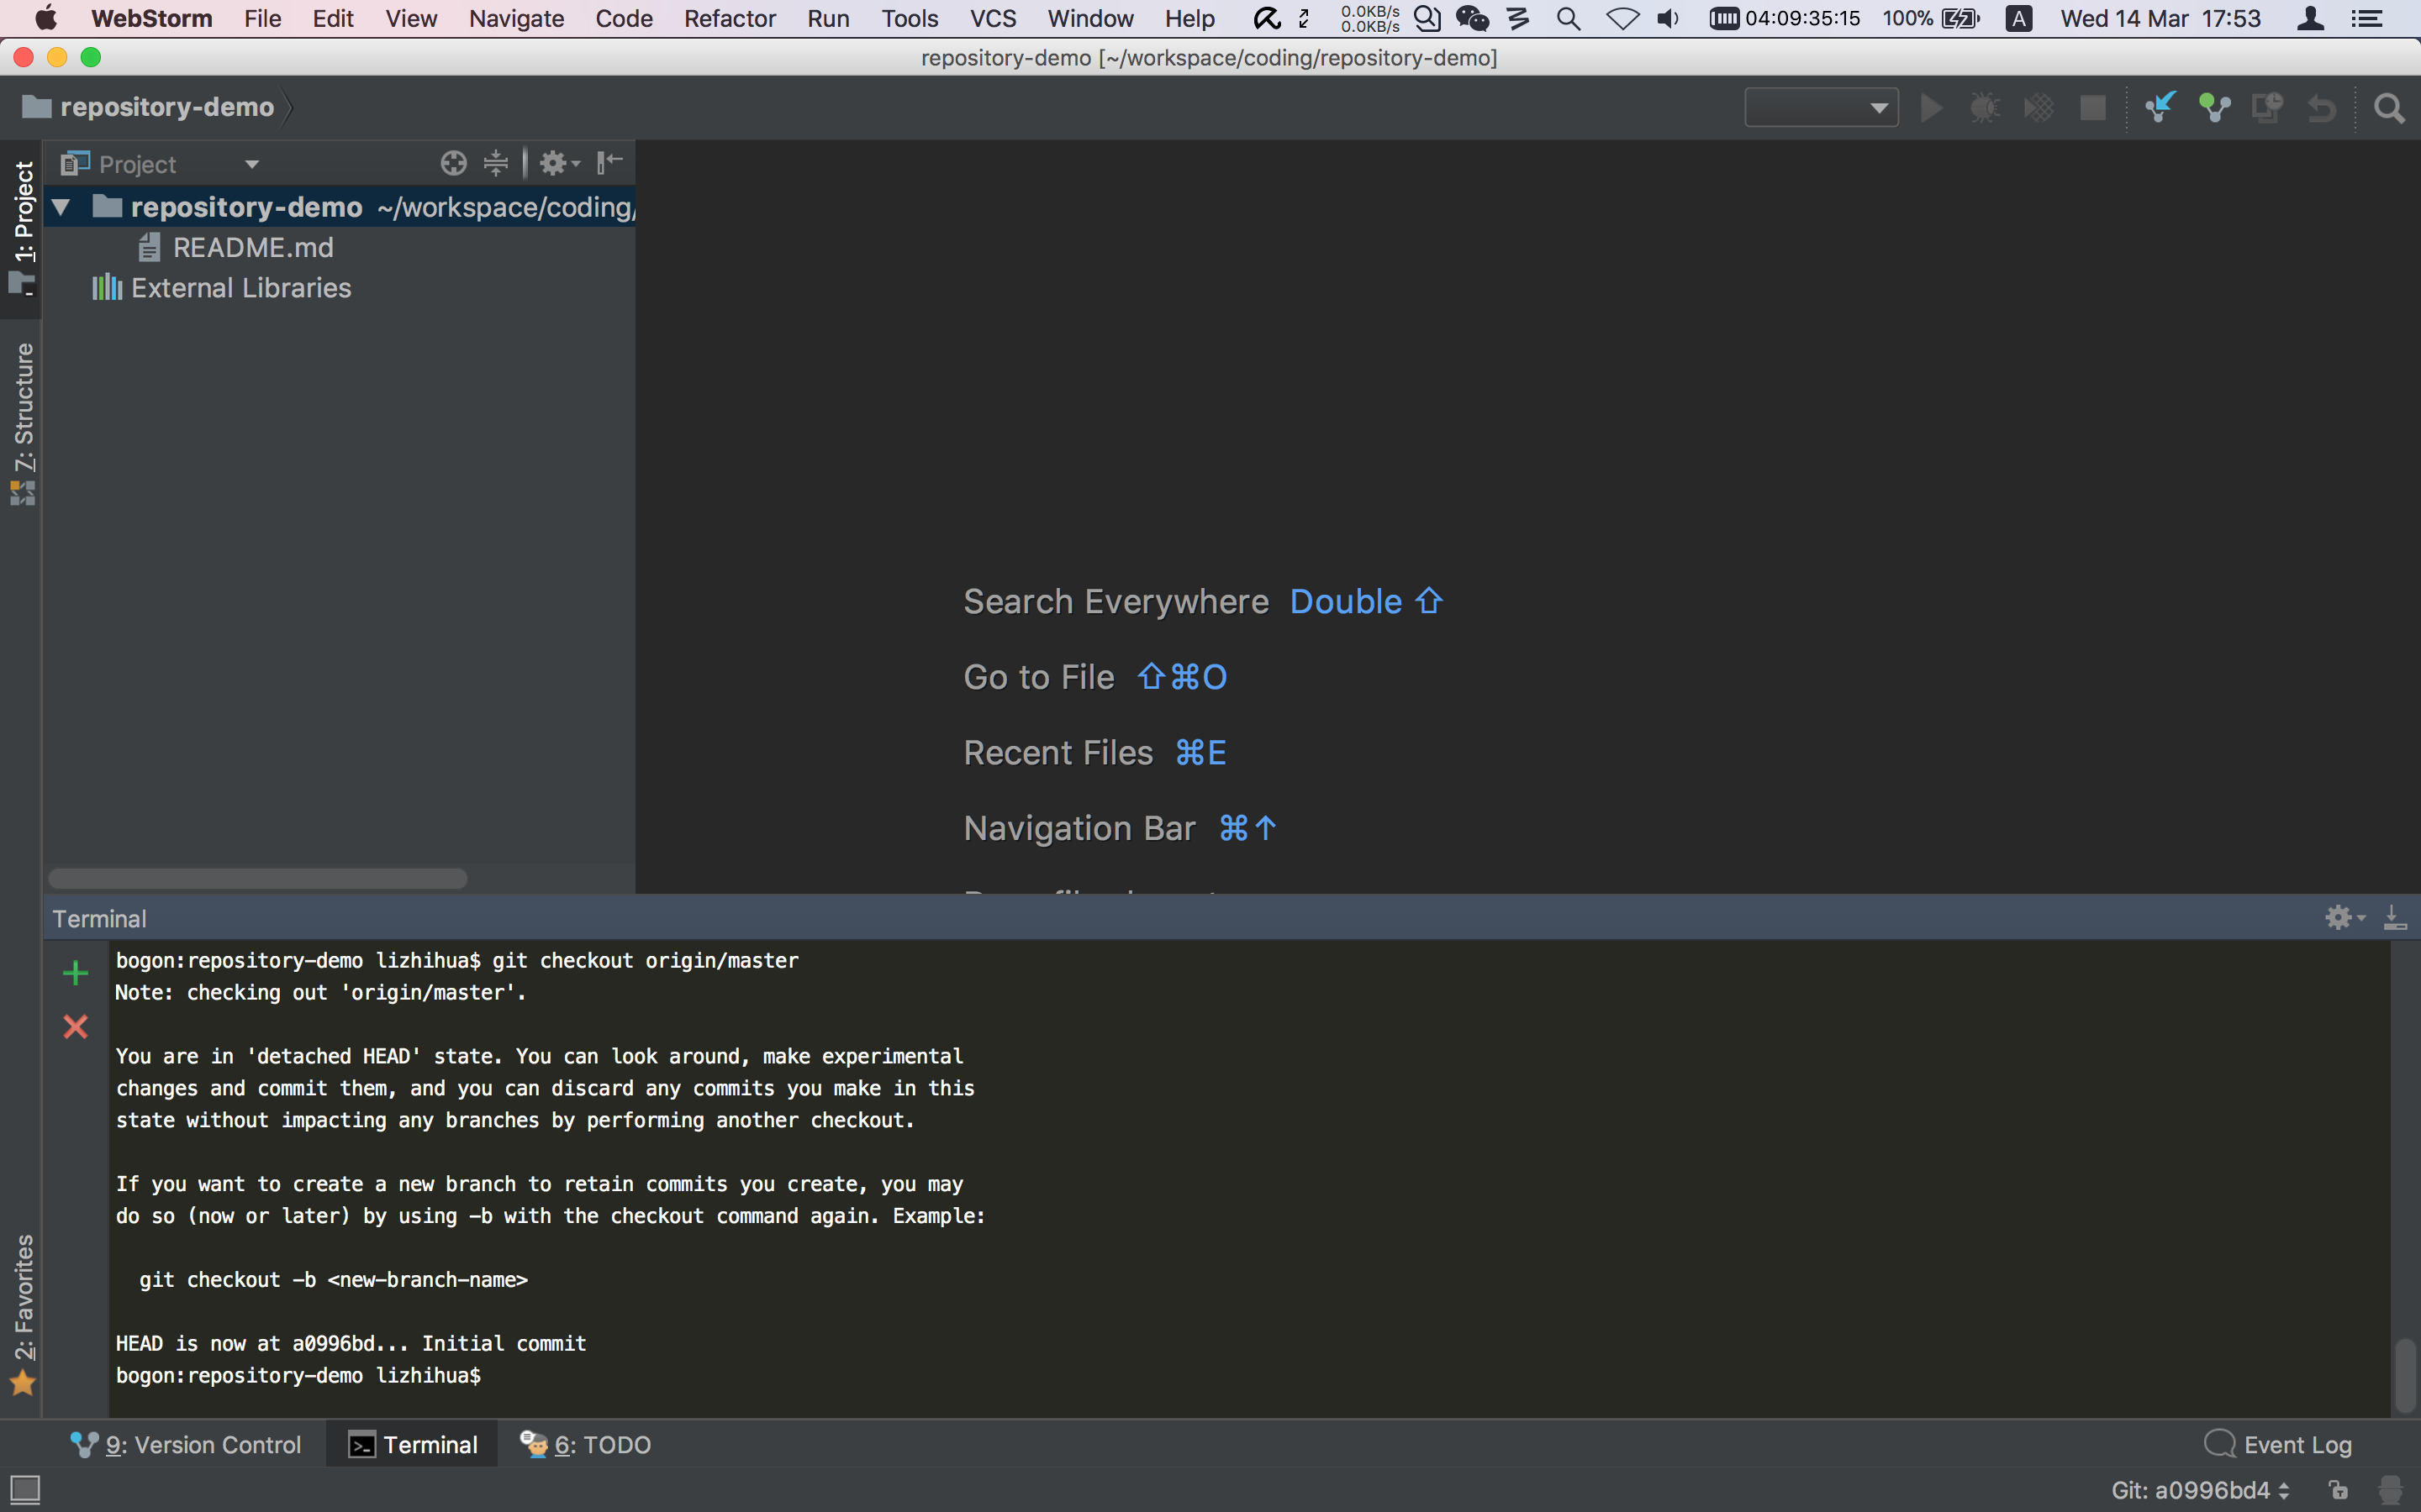Viewport: 2421px width, 1512px height.
Task: Click the terminal vertical scrollbar thumb
Action: pos(2405,1376)
